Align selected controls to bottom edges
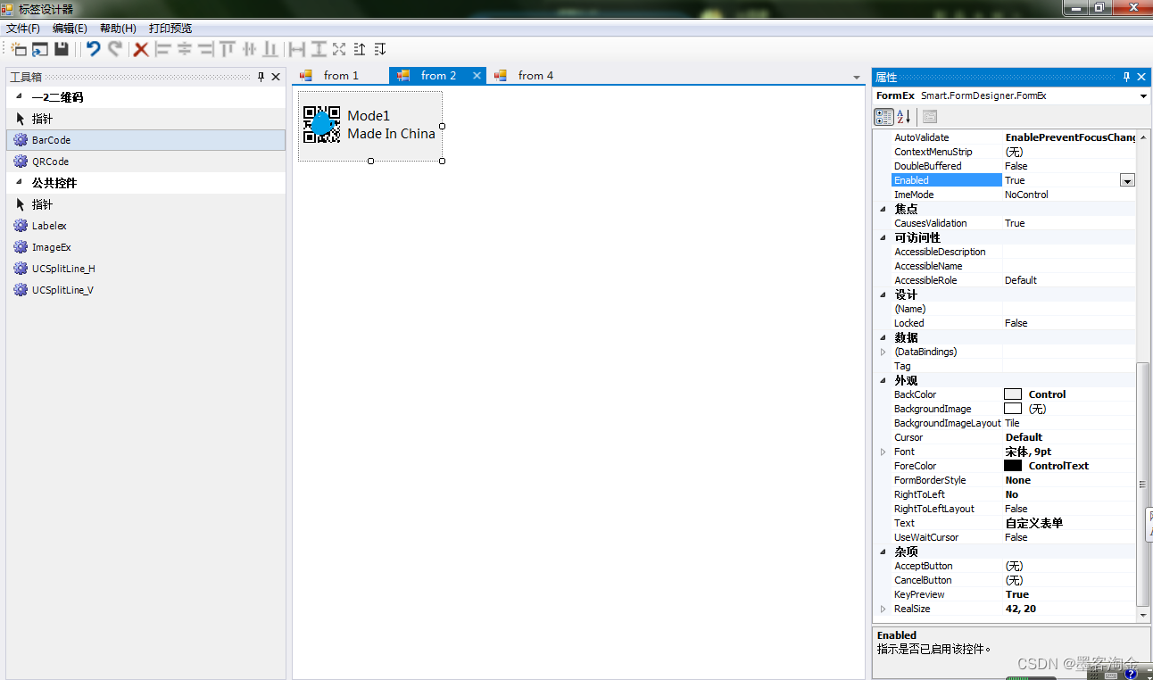 (270, 49)
